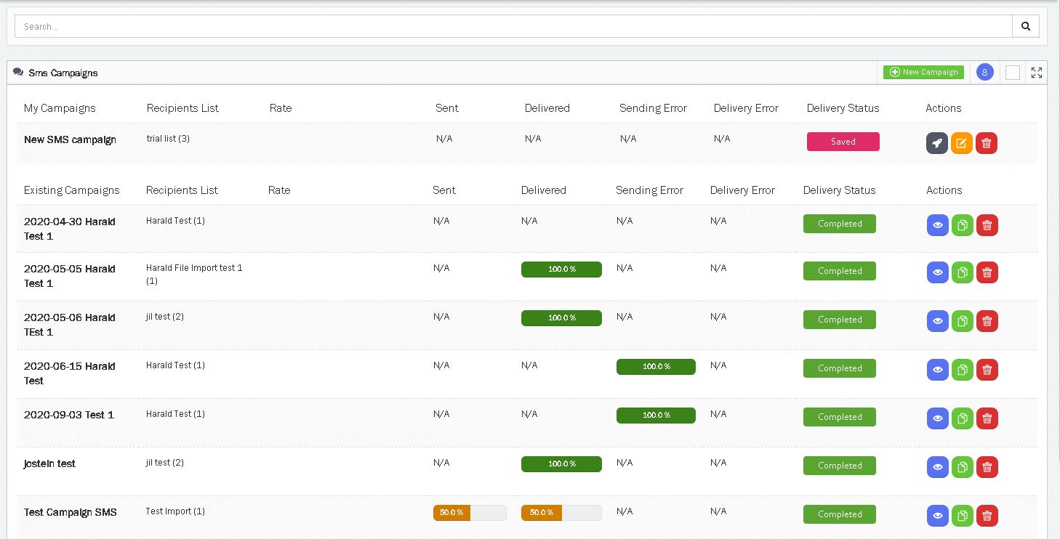Copy the 2020-09-03 Test 1 campaign
The width and height of the screenshot is (1060, 539).
[962, 418]
